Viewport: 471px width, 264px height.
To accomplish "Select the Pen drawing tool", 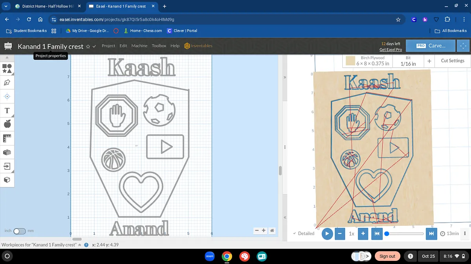I will coord(7,83).
